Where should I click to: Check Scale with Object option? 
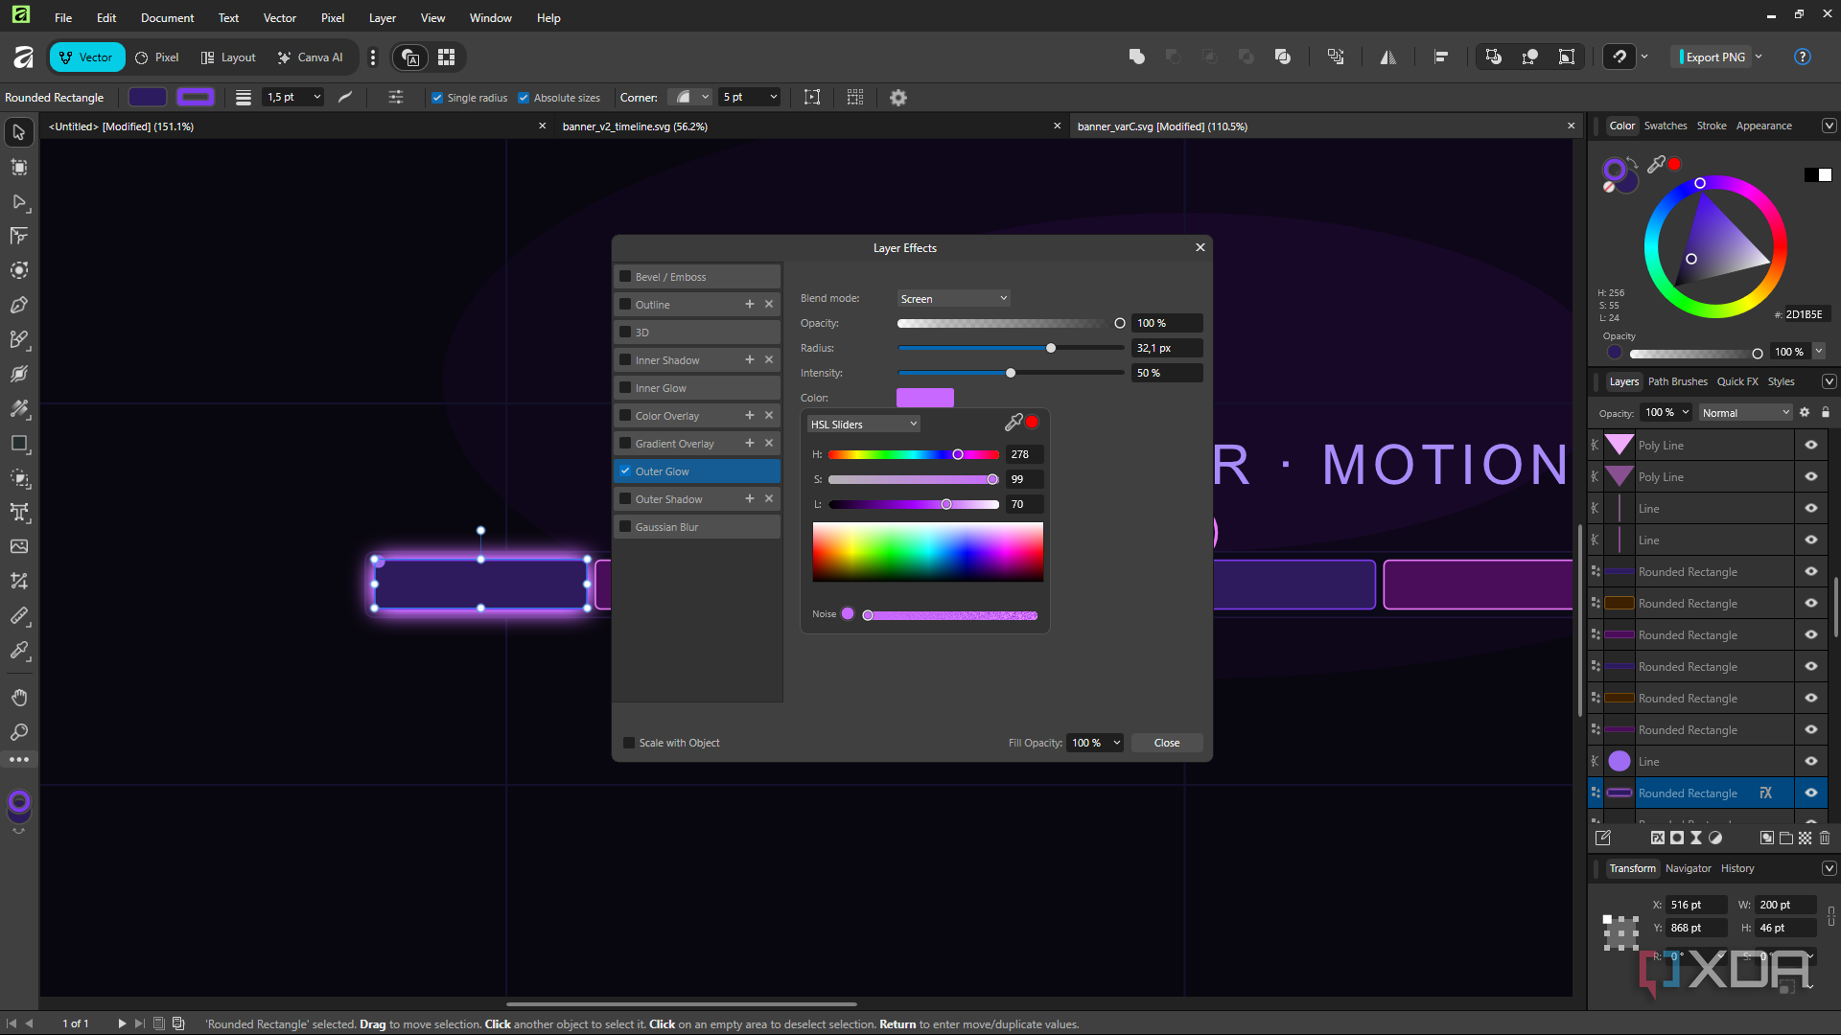tap(629, 743)
